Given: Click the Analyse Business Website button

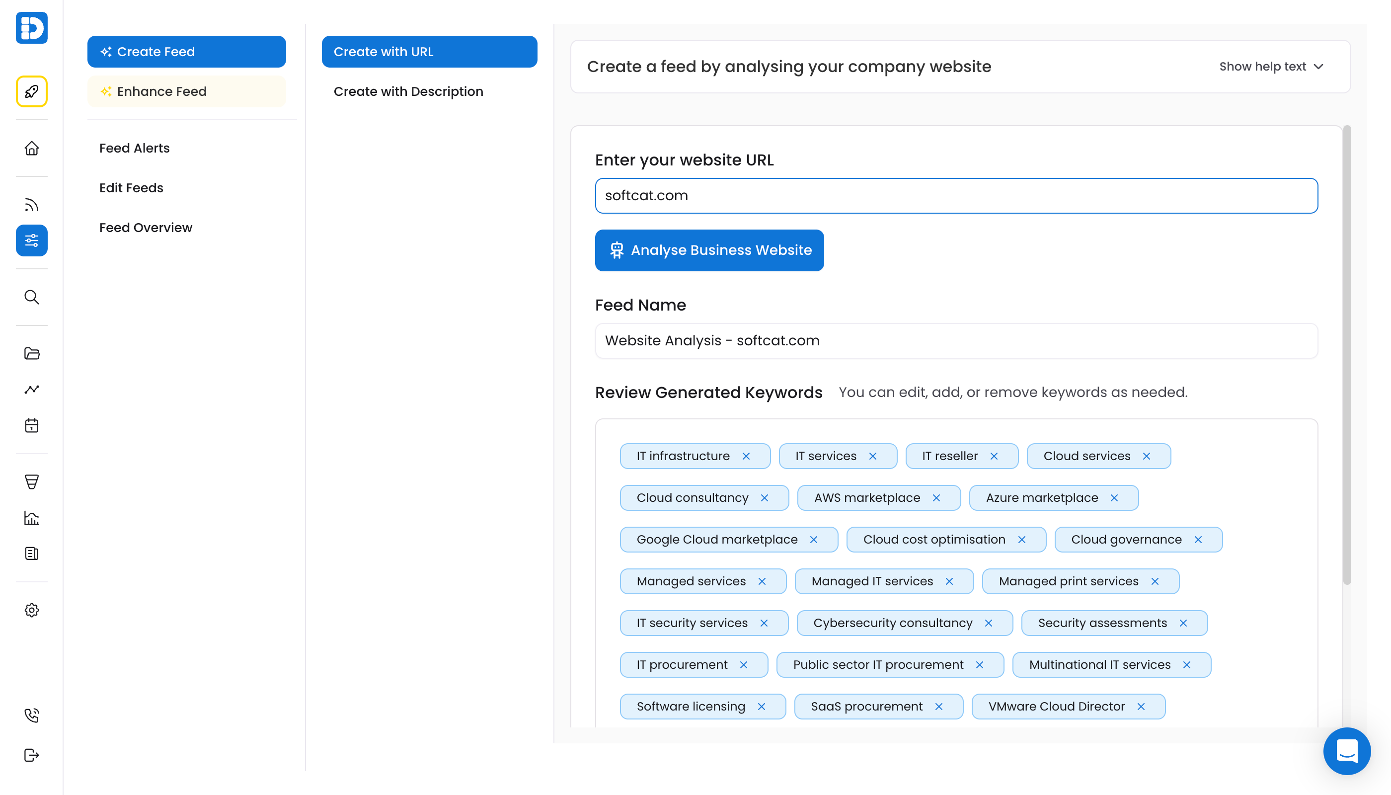Looking at the screenshot, I should [x=709, y=250].
